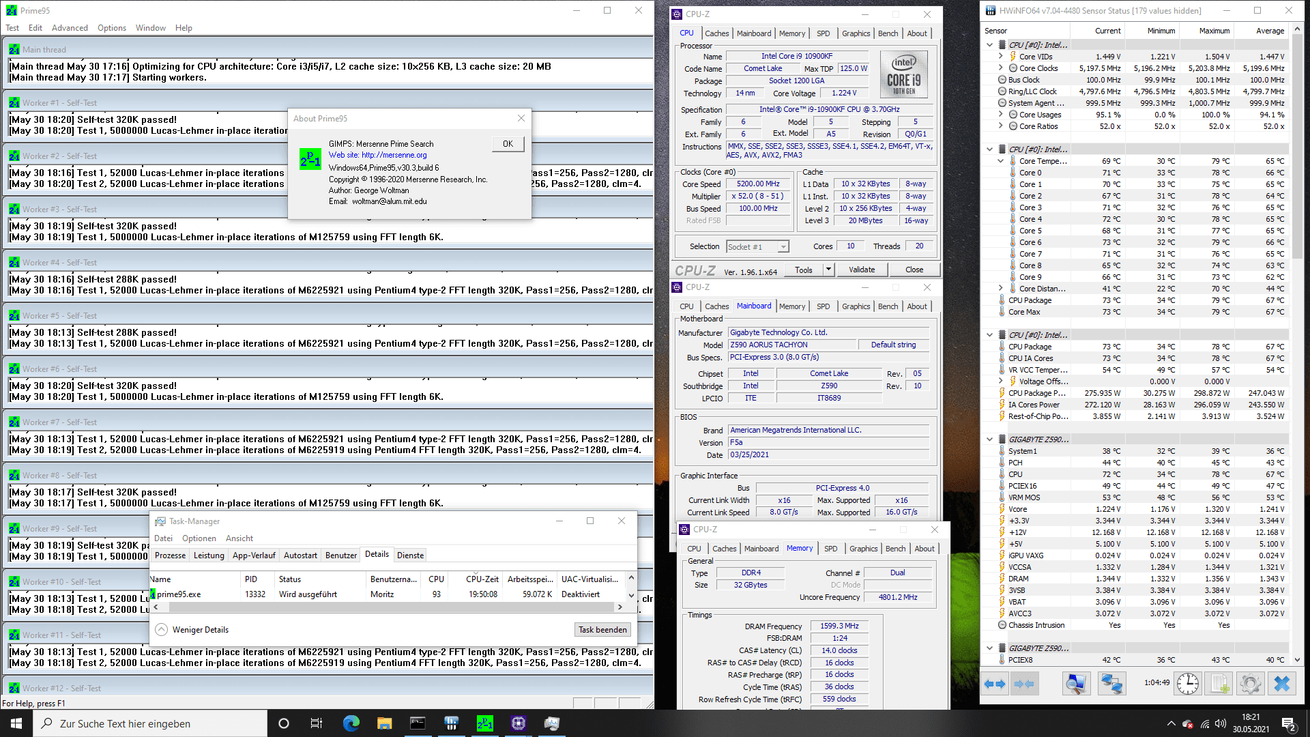The height and width of the screenshot is (737, 1310).
Task: Open HWiNFO sensor search monitor icon
Action: click(1076, 683)
